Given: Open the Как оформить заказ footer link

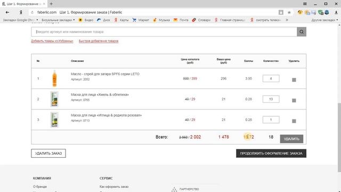Looking at the screenshot, I should (x=114, y=187).
